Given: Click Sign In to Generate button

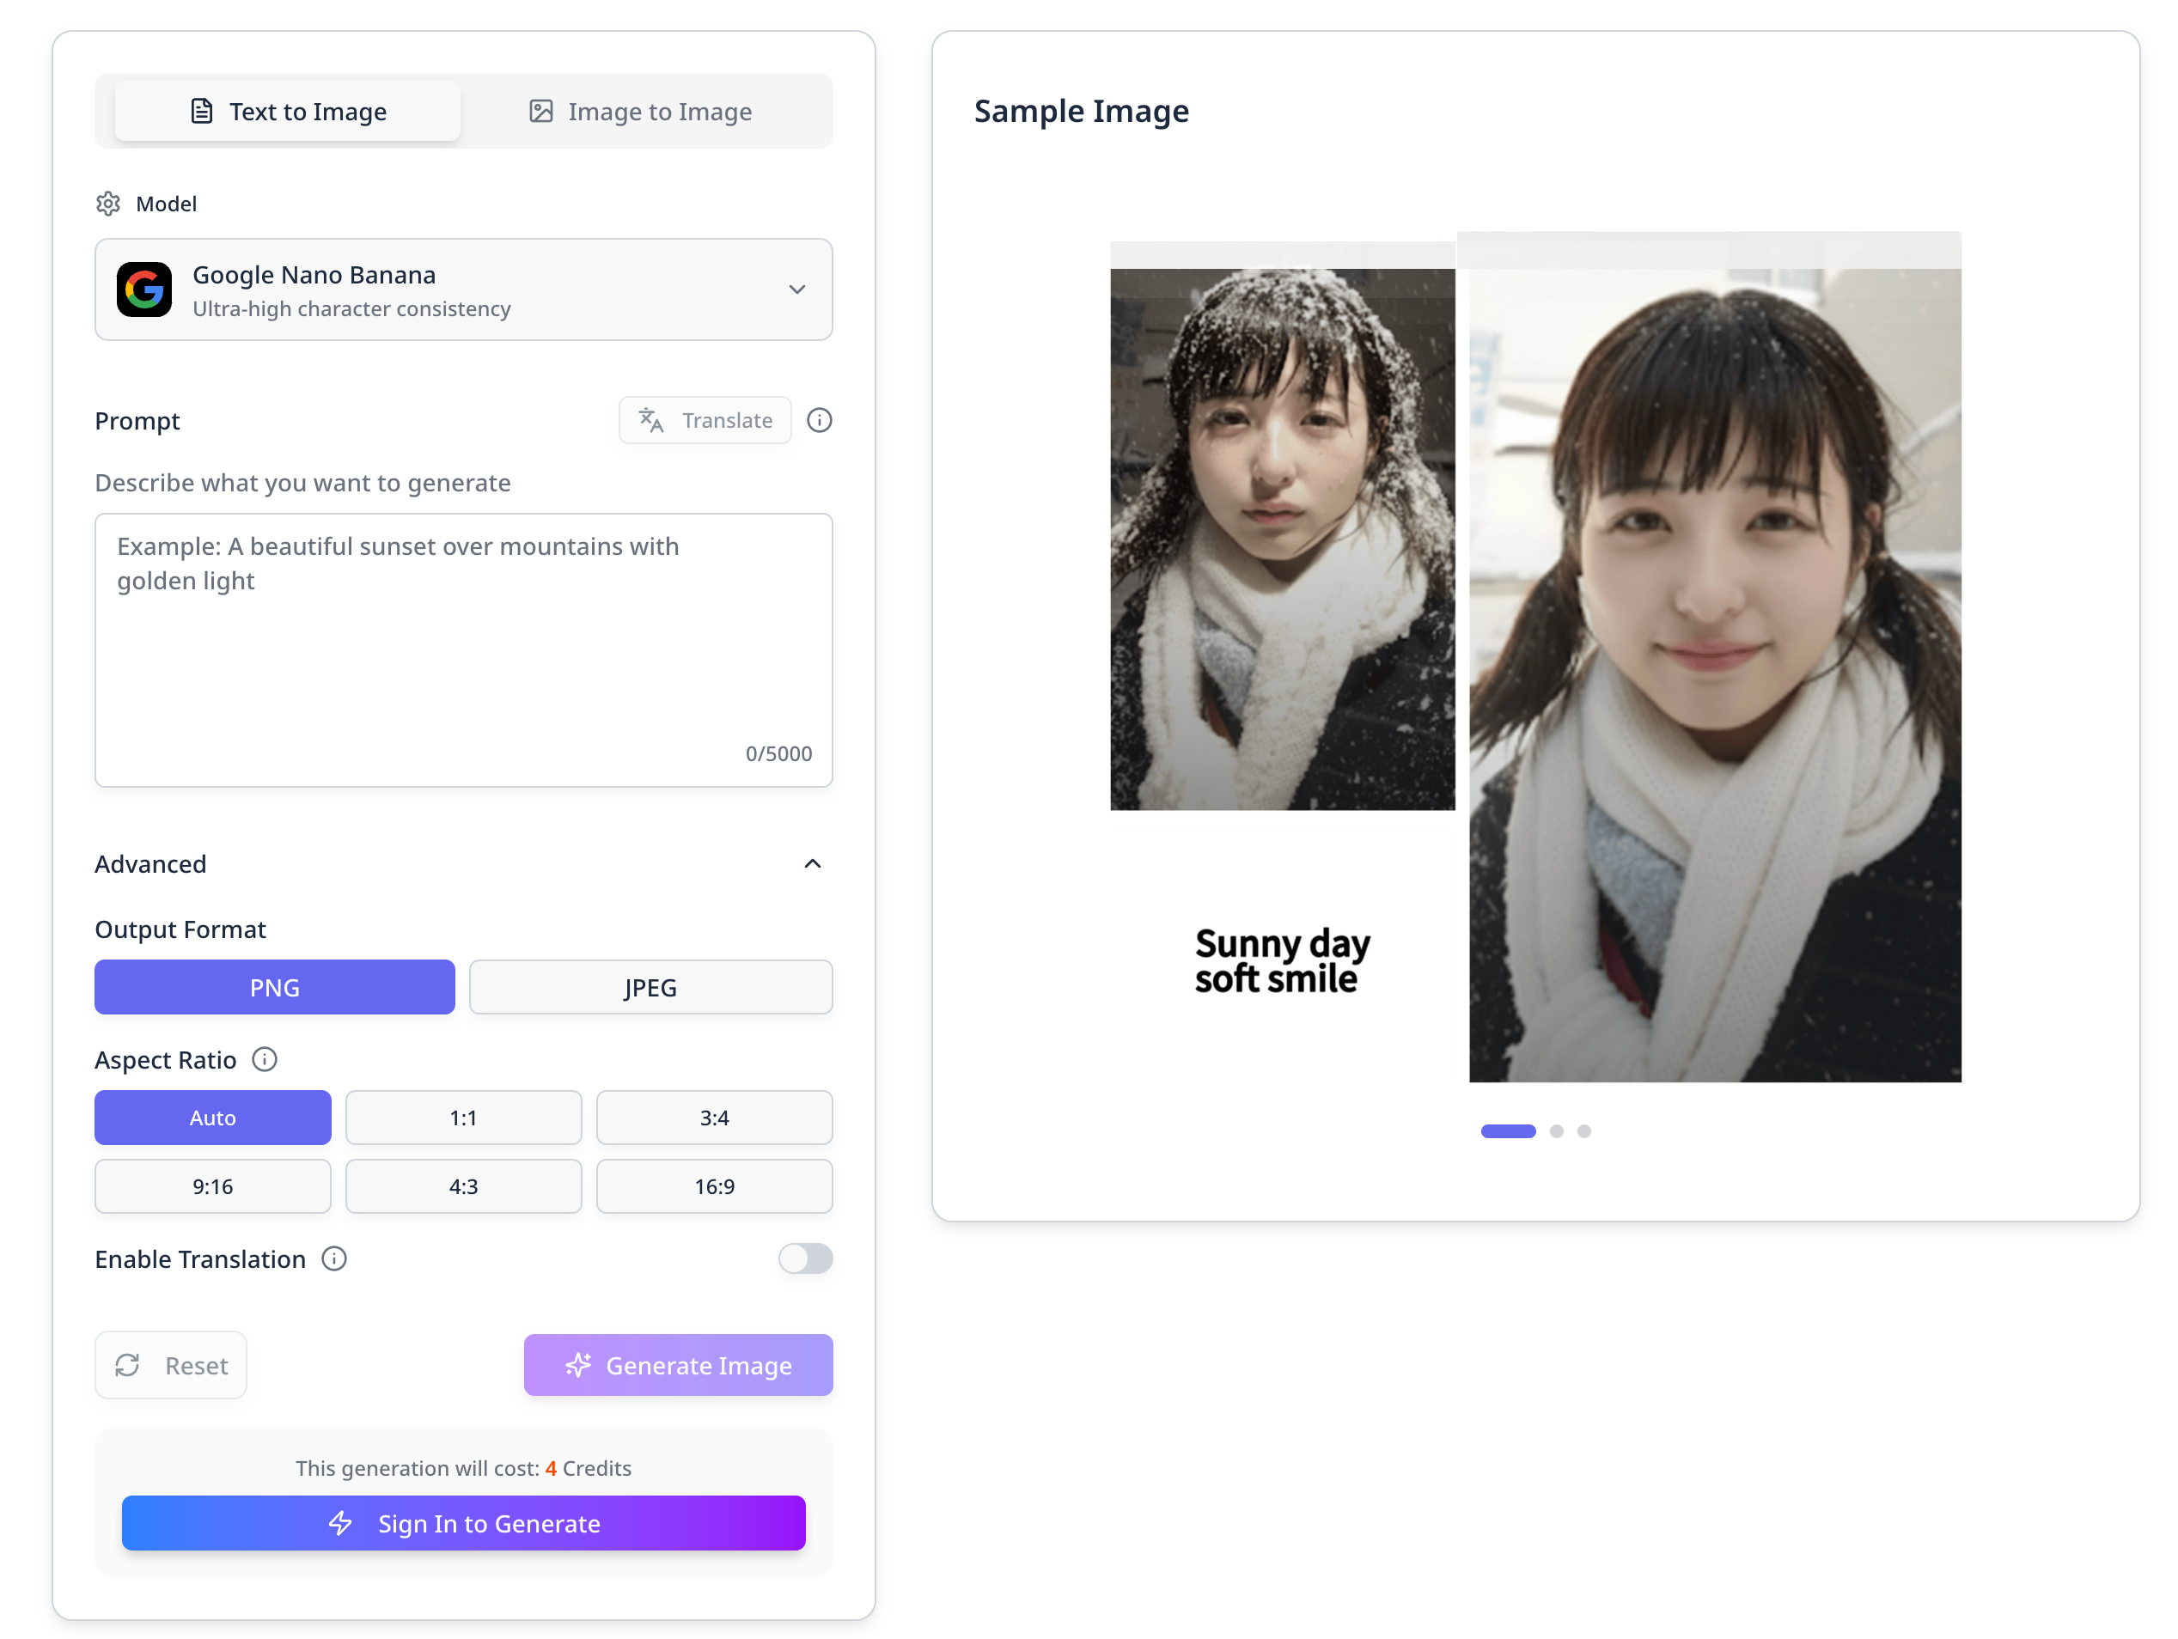Looking at the screenshot, I should tap(464, 1524).
